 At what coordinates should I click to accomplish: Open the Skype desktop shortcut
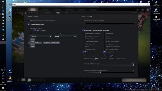pos(10,3)
